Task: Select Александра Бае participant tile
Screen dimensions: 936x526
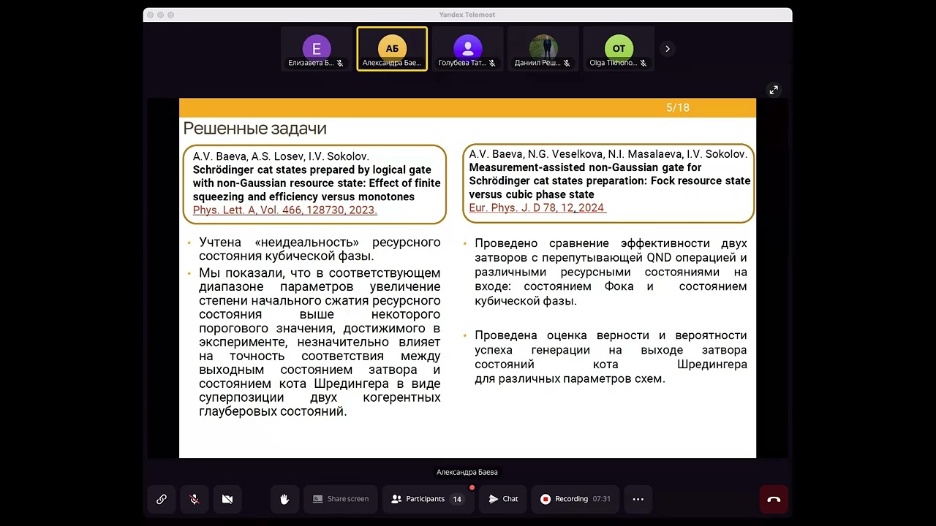Action: pyautogui.click(x=392, y=49)
